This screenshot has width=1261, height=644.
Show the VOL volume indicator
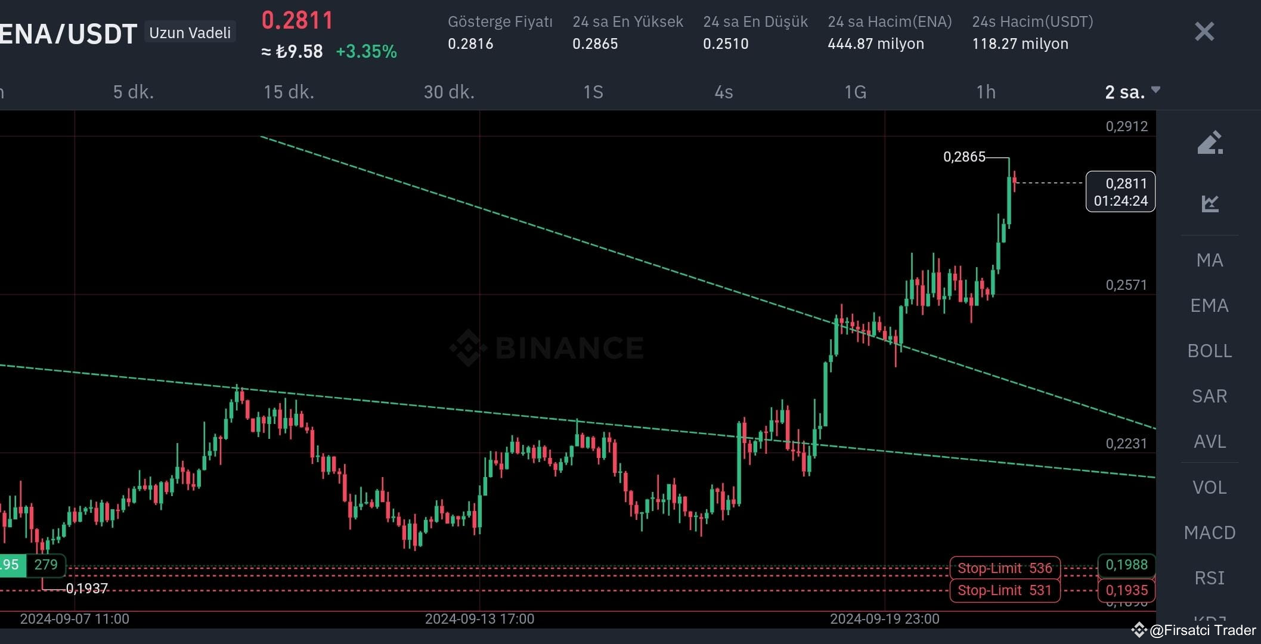1210,487
